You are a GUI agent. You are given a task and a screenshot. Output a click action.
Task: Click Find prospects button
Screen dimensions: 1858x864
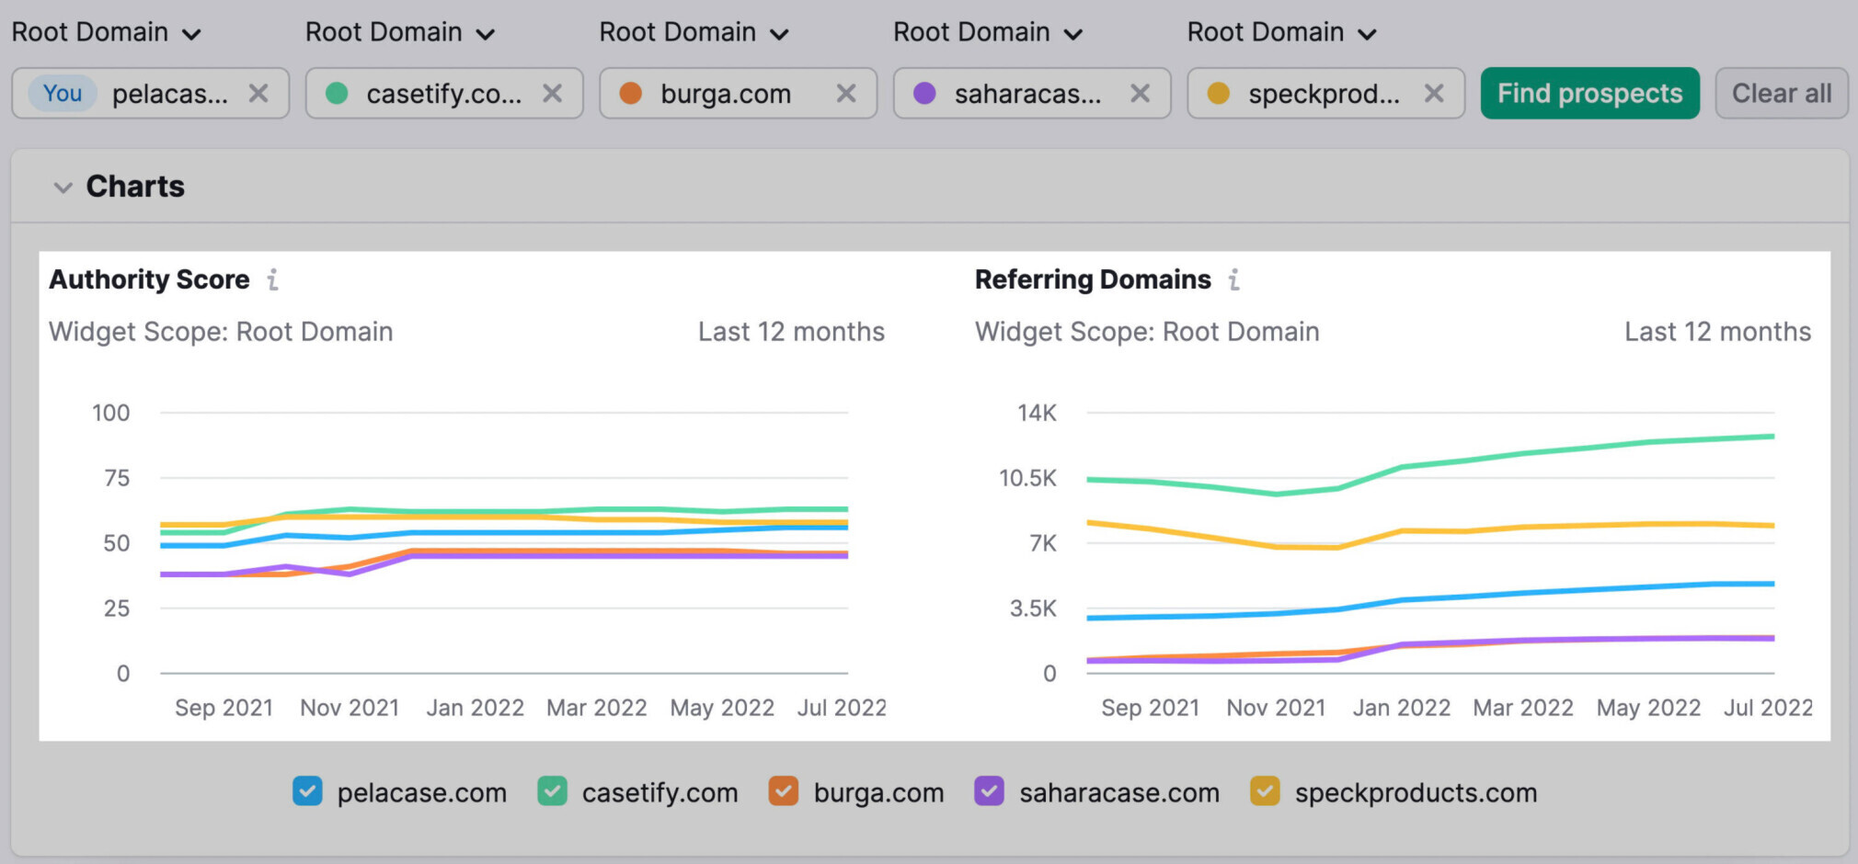click(x=1589, y=93)
